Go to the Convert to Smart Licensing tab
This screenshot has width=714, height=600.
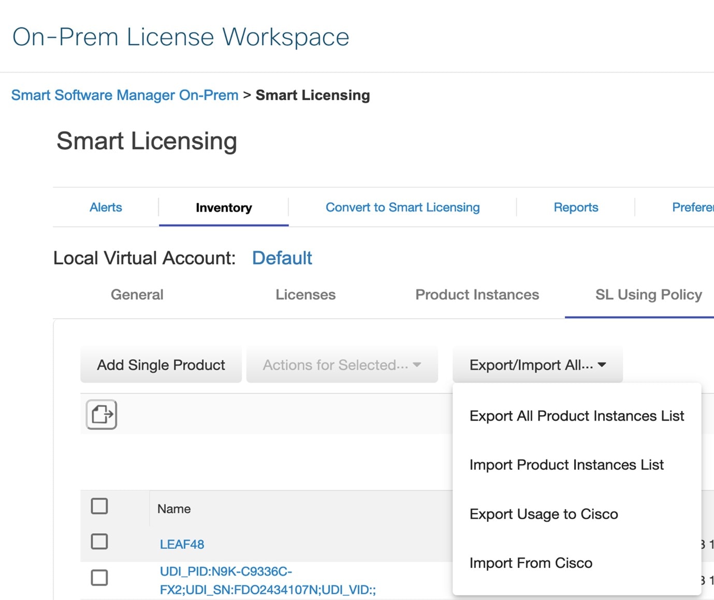pyautogui.click(x=403, y=207)
